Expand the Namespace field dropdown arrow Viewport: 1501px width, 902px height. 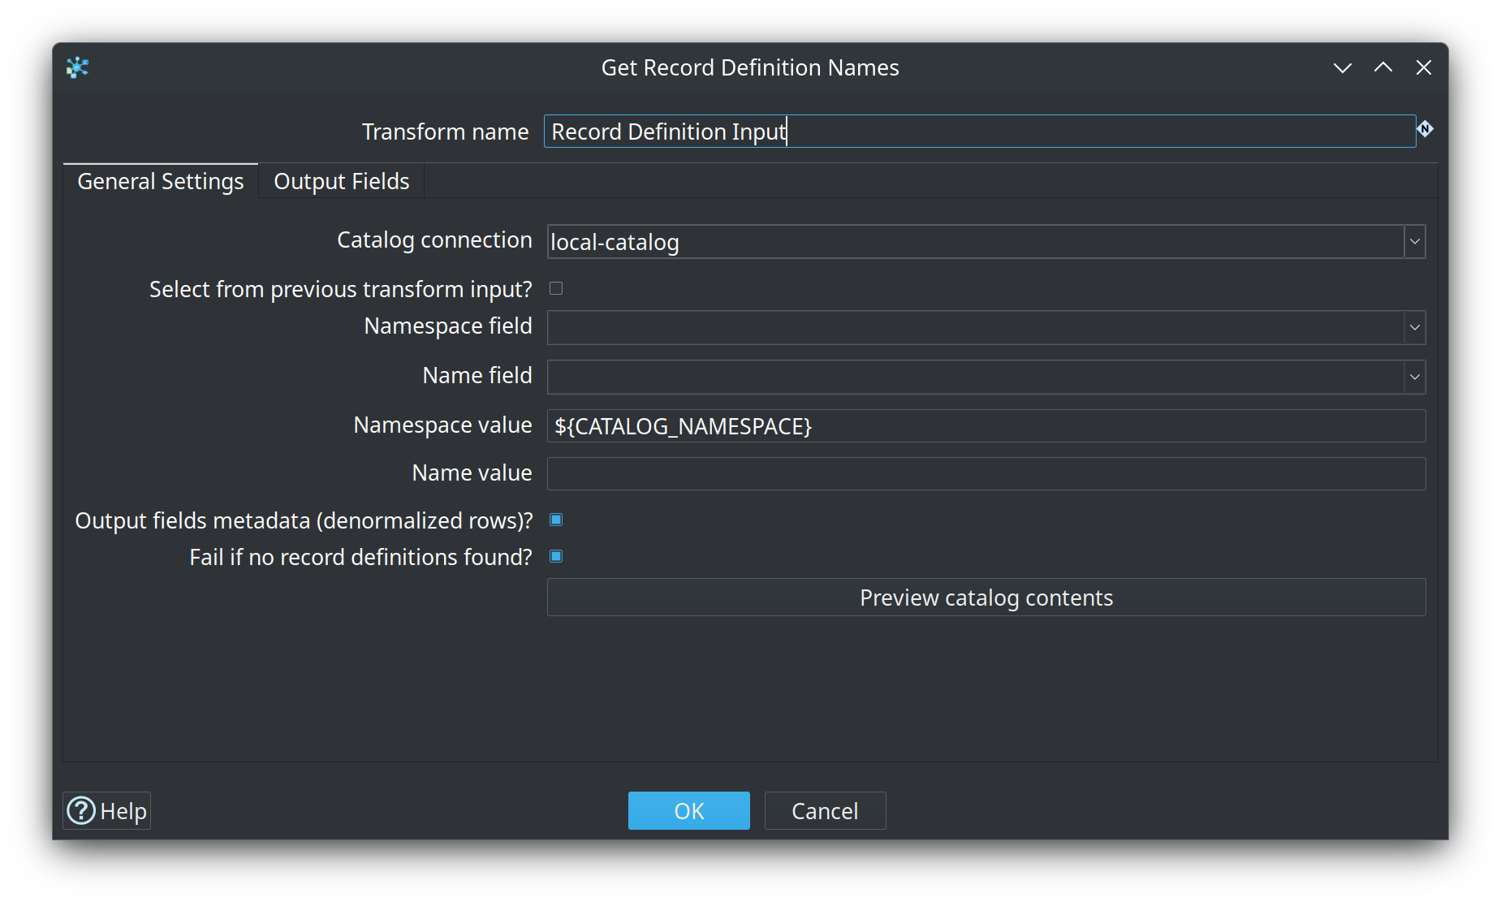click(1415, 327)
